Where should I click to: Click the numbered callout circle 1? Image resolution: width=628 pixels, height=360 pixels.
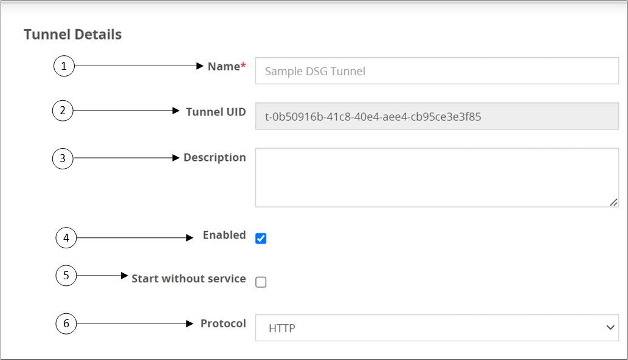(64, 66)
